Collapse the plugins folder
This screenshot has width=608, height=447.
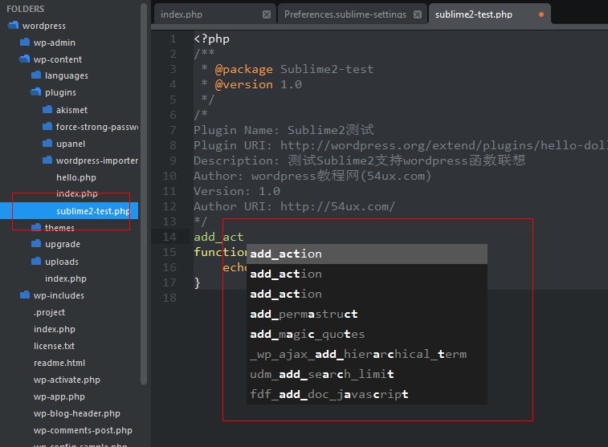[x=36, y=93]
